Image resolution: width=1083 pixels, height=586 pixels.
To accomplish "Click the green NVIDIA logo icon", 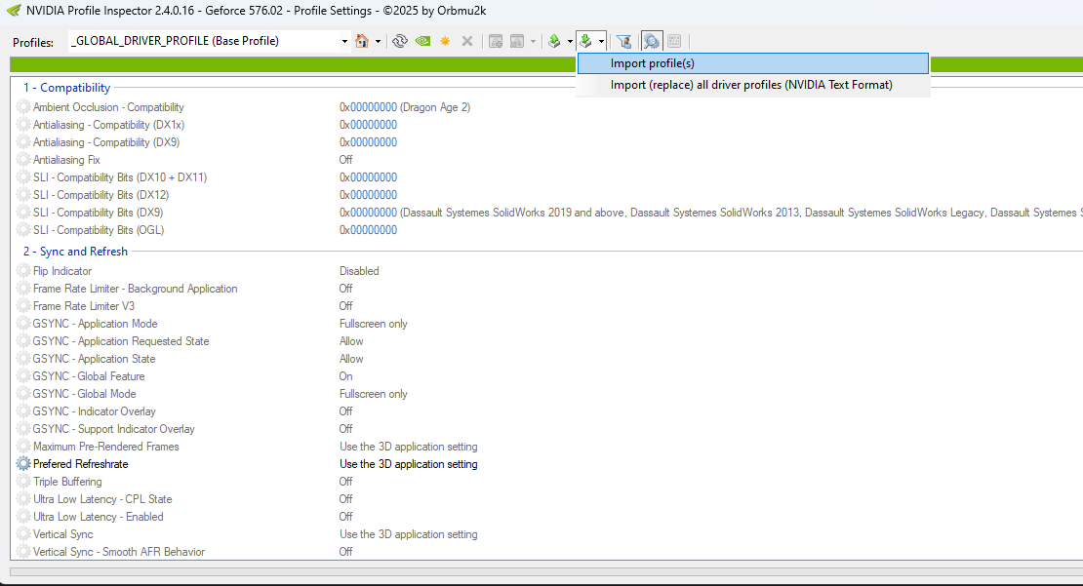I will click(422, 41).
